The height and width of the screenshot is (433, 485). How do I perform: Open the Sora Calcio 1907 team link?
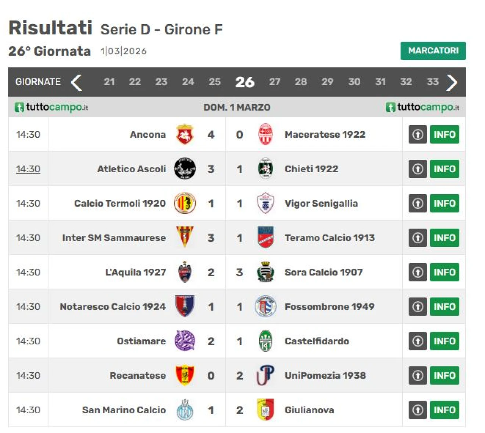(324, 272)
